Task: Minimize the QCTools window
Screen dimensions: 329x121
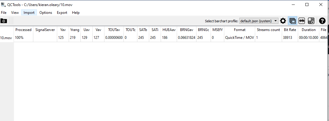Action: [x=293, y=5]
